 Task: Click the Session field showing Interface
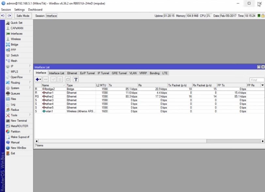click(x=52, y=16)
